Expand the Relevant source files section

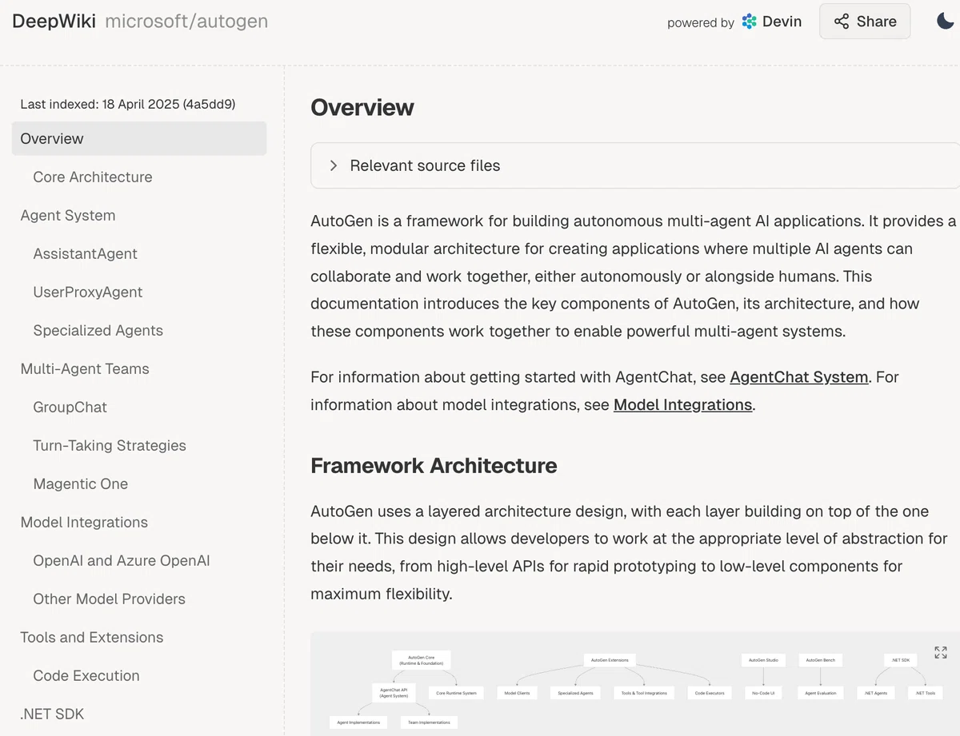coord(635,165)
